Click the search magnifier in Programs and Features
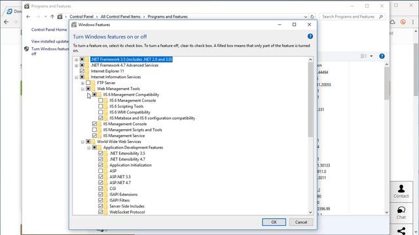Image resolution: width=419 pixels, height=235 pixels. click(x=381, y=16)
